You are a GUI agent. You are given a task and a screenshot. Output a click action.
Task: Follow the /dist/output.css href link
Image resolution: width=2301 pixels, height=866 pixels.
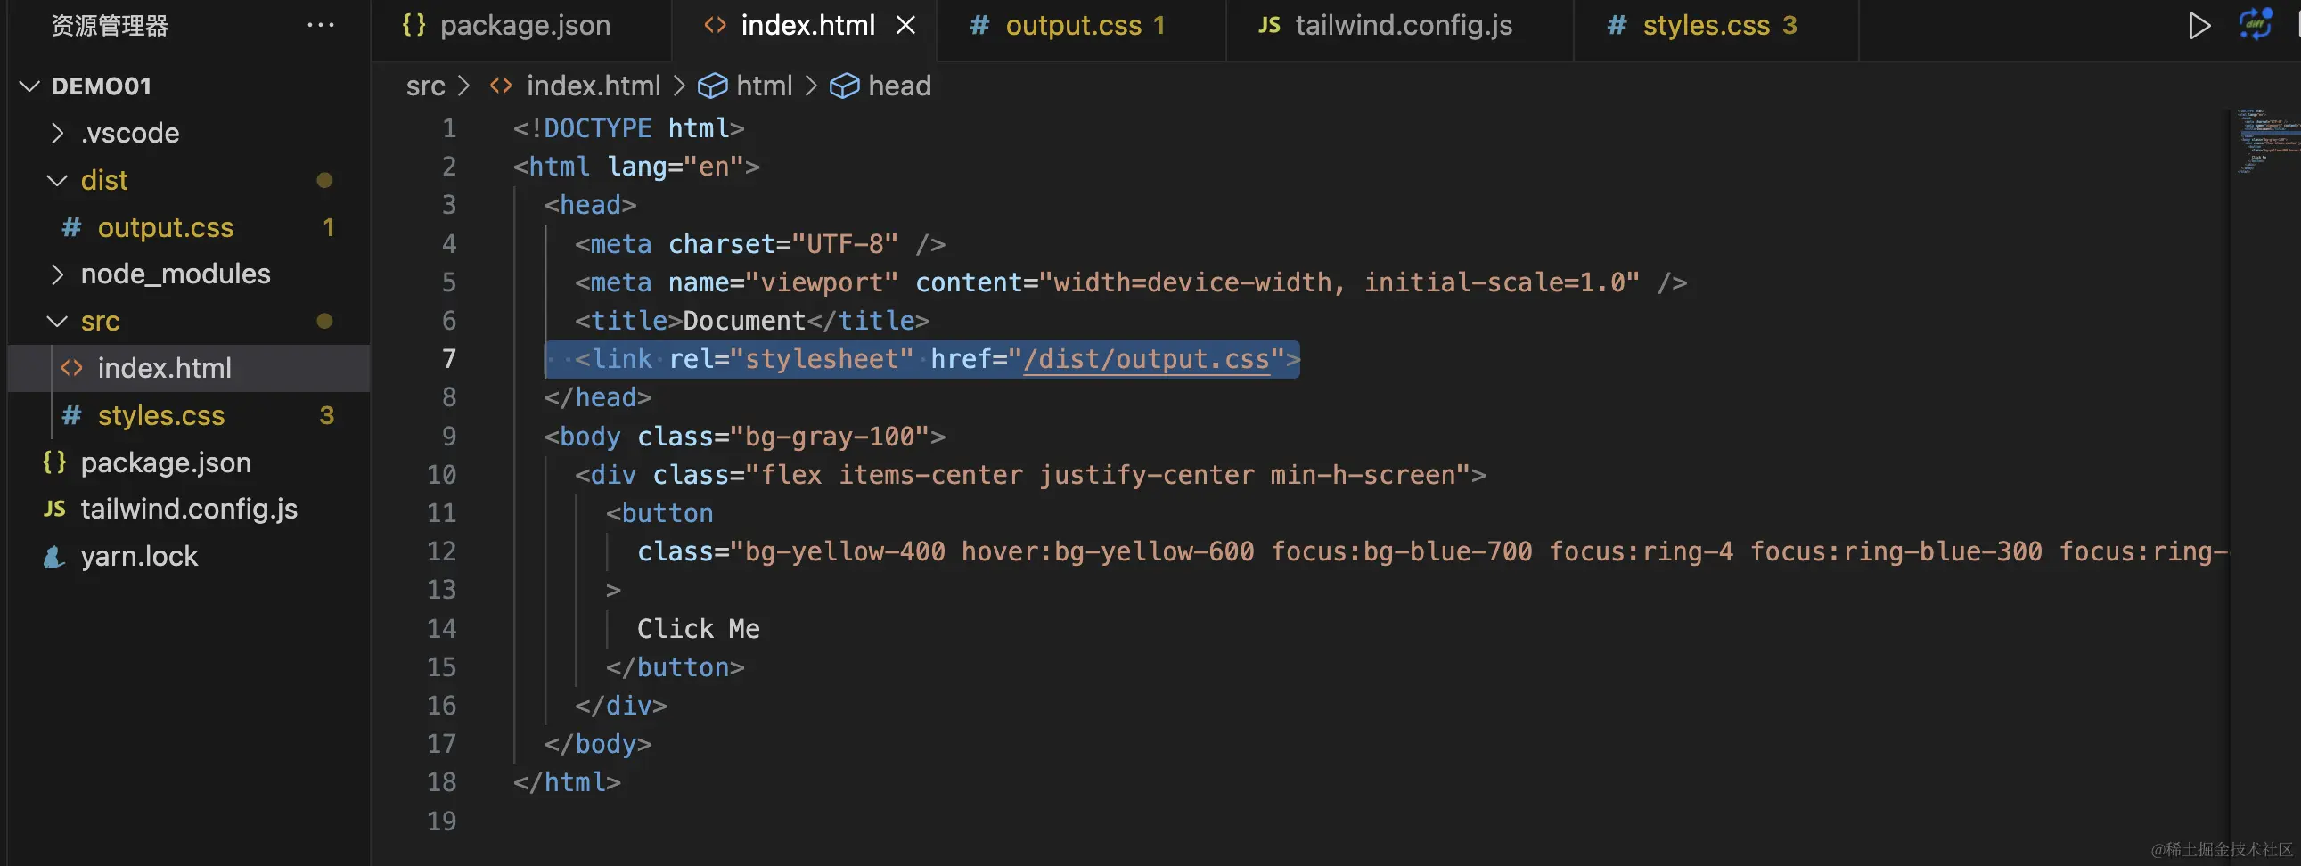point(1146,359)
